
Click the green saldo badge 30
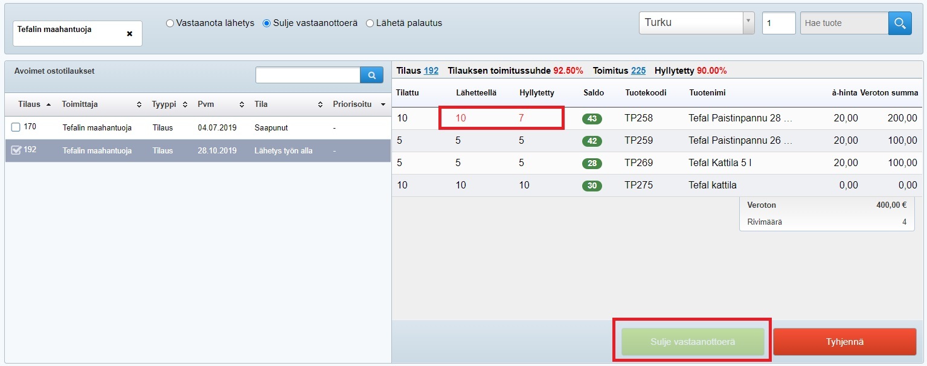click(x=592, y=186)
